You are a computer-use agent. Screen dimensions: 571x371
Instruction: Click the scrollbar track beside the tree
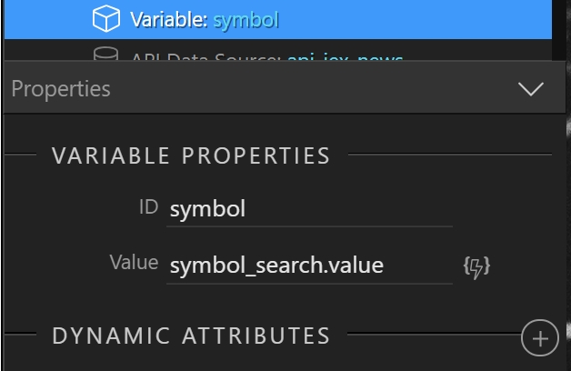pos(558,30)
